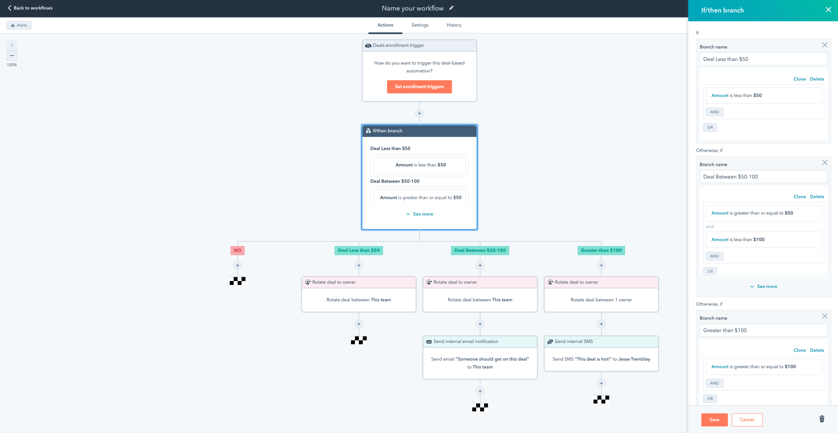838x433 pixels.
Task: Click the AND toggle under Deal Less than $50 filter
Action: coord(715,112)
